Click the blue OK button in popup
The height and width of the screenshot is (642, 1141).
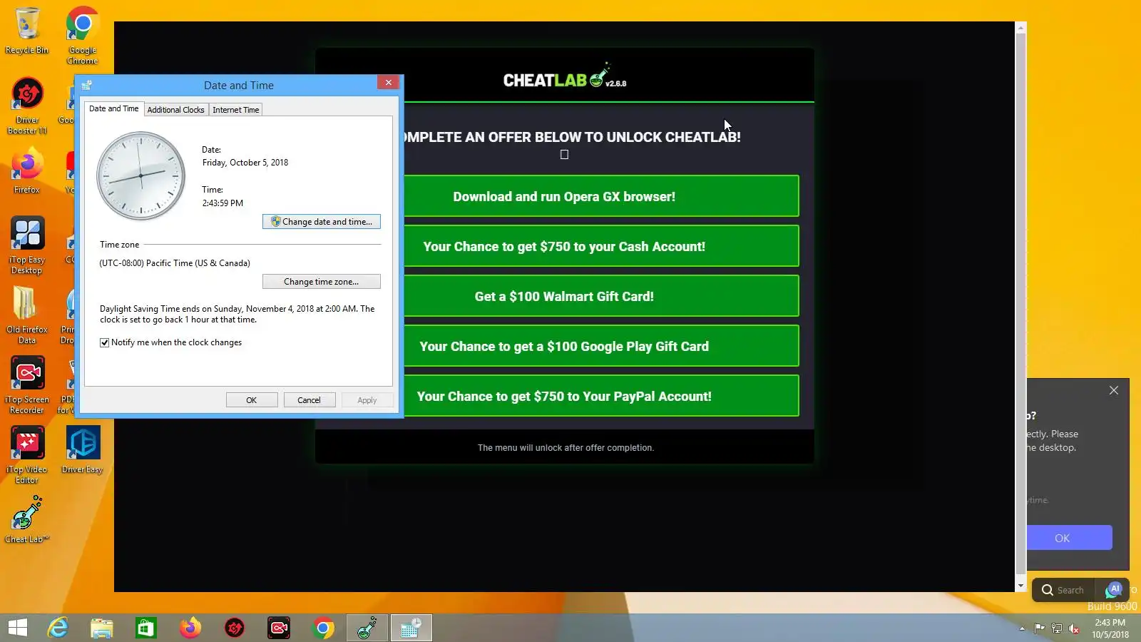point(1070,538)
